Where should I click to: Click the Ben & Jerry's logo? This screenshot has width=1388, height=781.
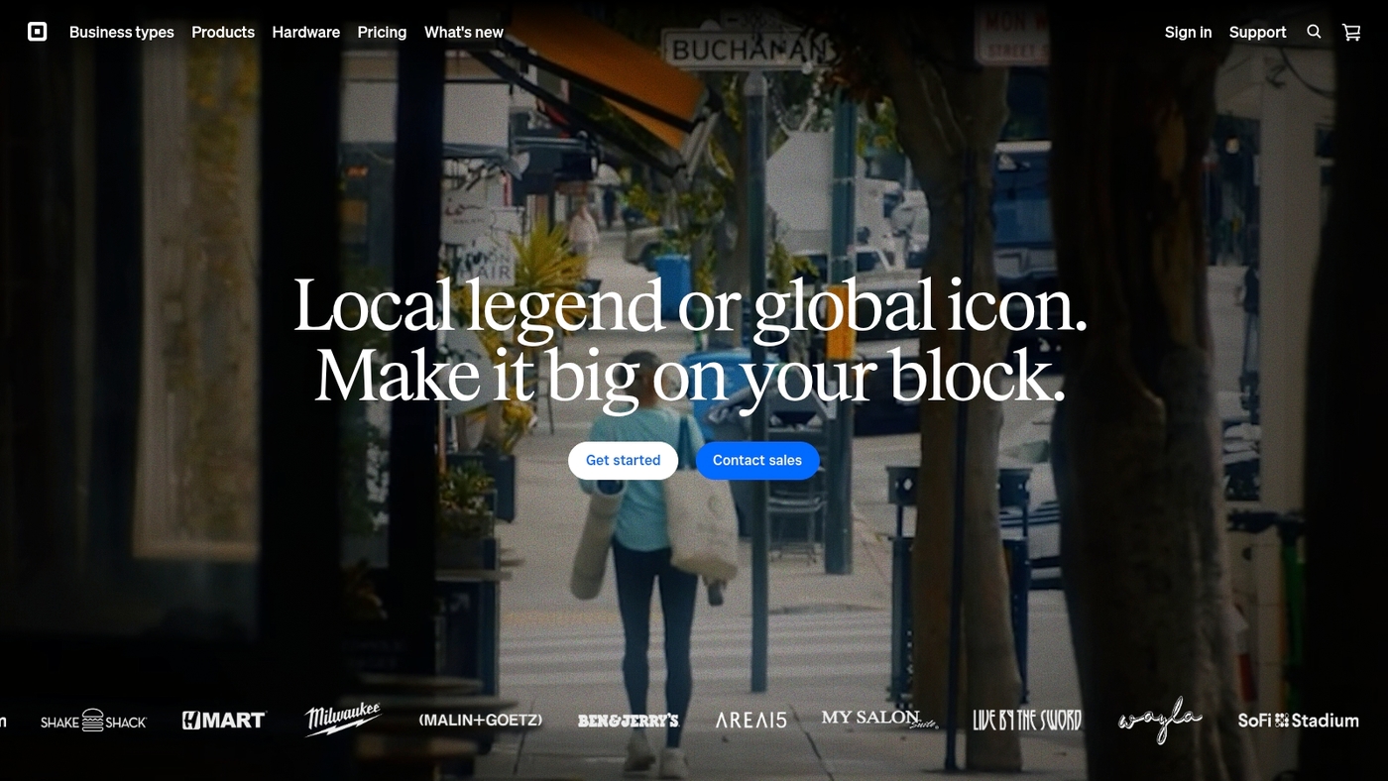pos(629,721)
